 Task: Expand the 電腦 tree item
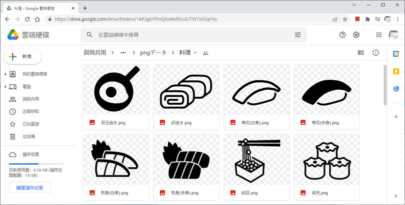[x=5, y=87]
